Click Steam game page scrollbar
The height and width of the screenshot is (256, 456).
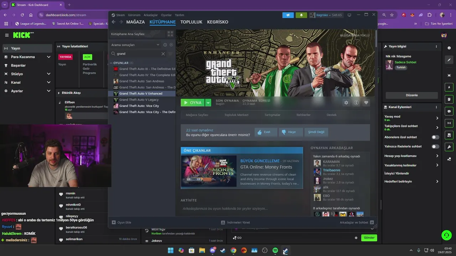[376, 39]
